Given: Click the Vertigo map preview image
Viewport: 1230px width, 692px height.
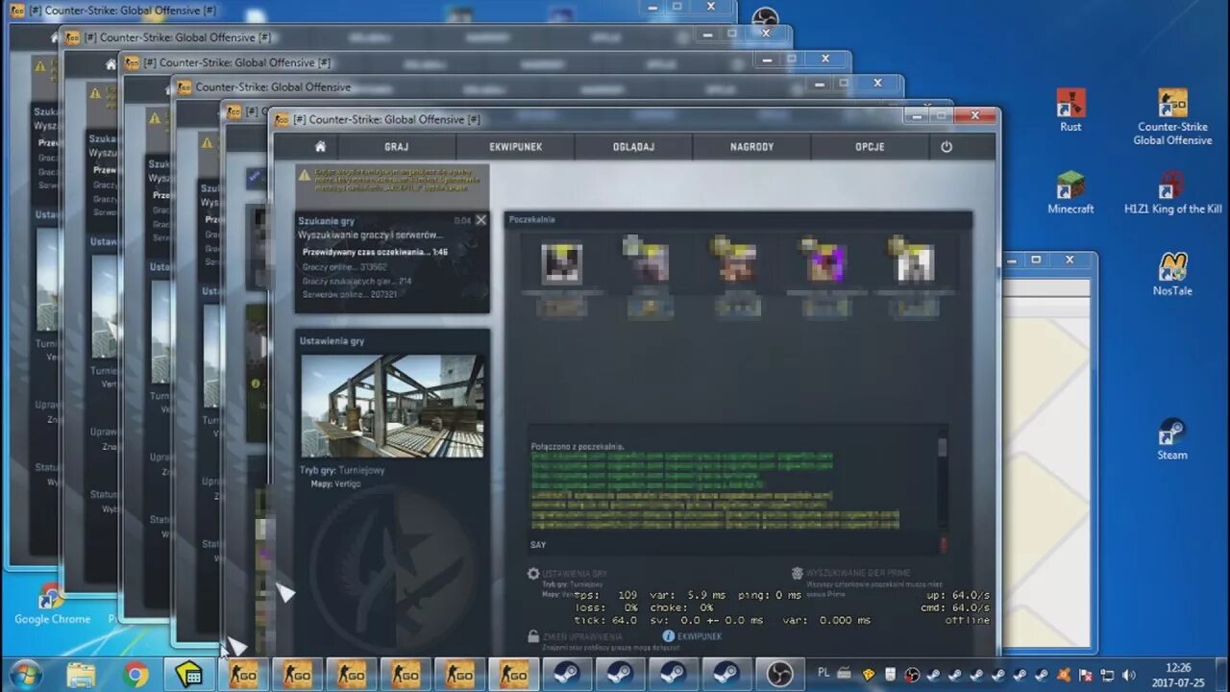Looking at the screenshot, I should tap(392, 406).
